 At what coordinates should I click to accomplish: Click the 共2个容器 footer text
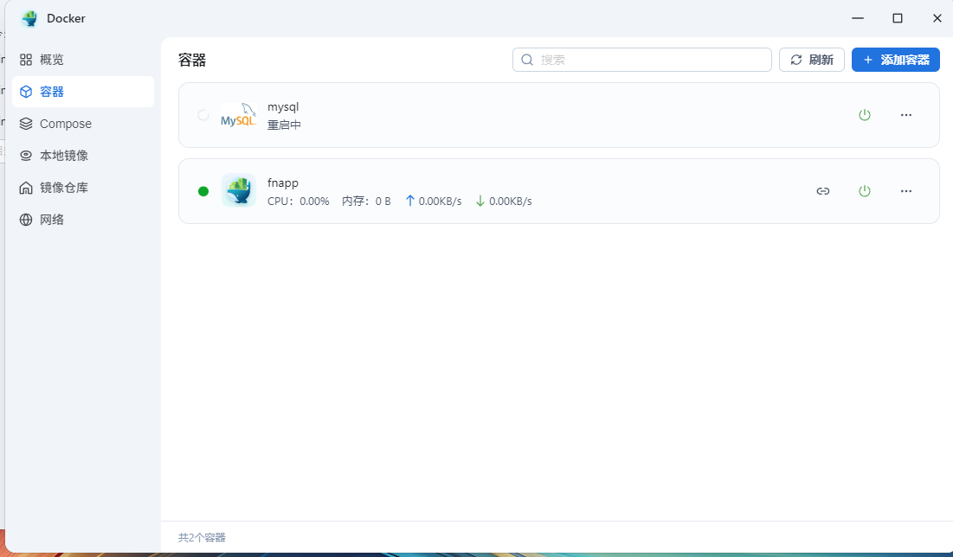tap(202, 538)
